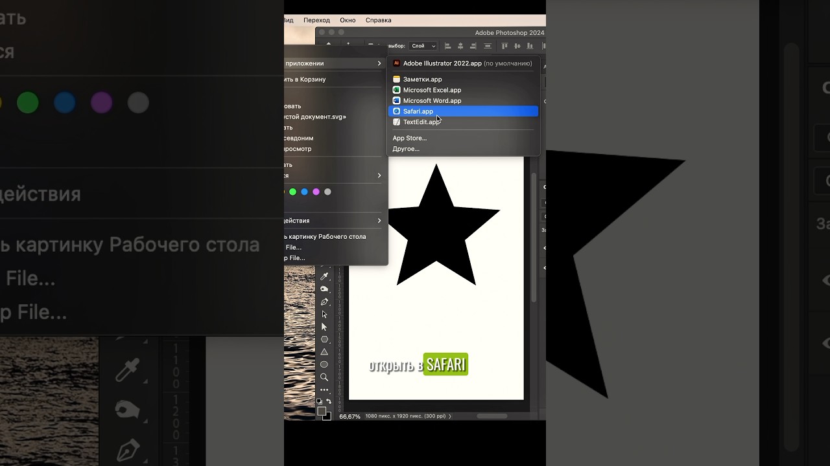Image resolution: width=830 pixels, height=466 pixels.
Task: Choose Заметки.app in the submenu
Action: click(463, 80)
